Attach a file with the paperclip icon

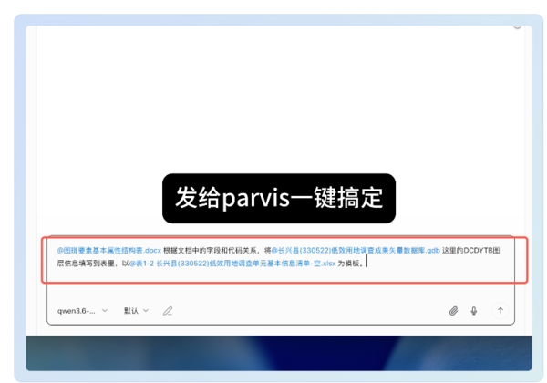coord(453,311)
